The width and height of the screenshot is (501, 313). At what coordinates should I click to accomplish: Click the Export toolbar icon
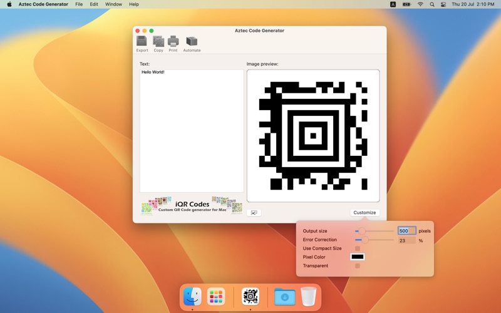[142, 44]
